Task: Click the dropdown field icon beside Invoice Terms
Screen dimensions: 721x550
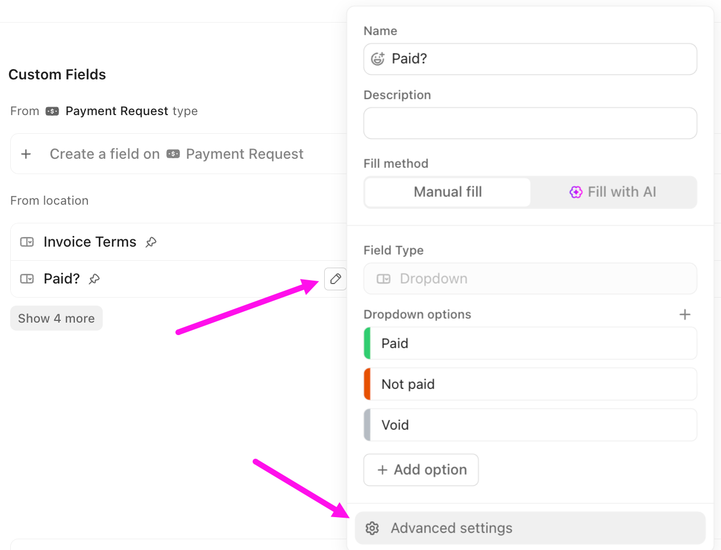Action: click(x=26, y=242)
